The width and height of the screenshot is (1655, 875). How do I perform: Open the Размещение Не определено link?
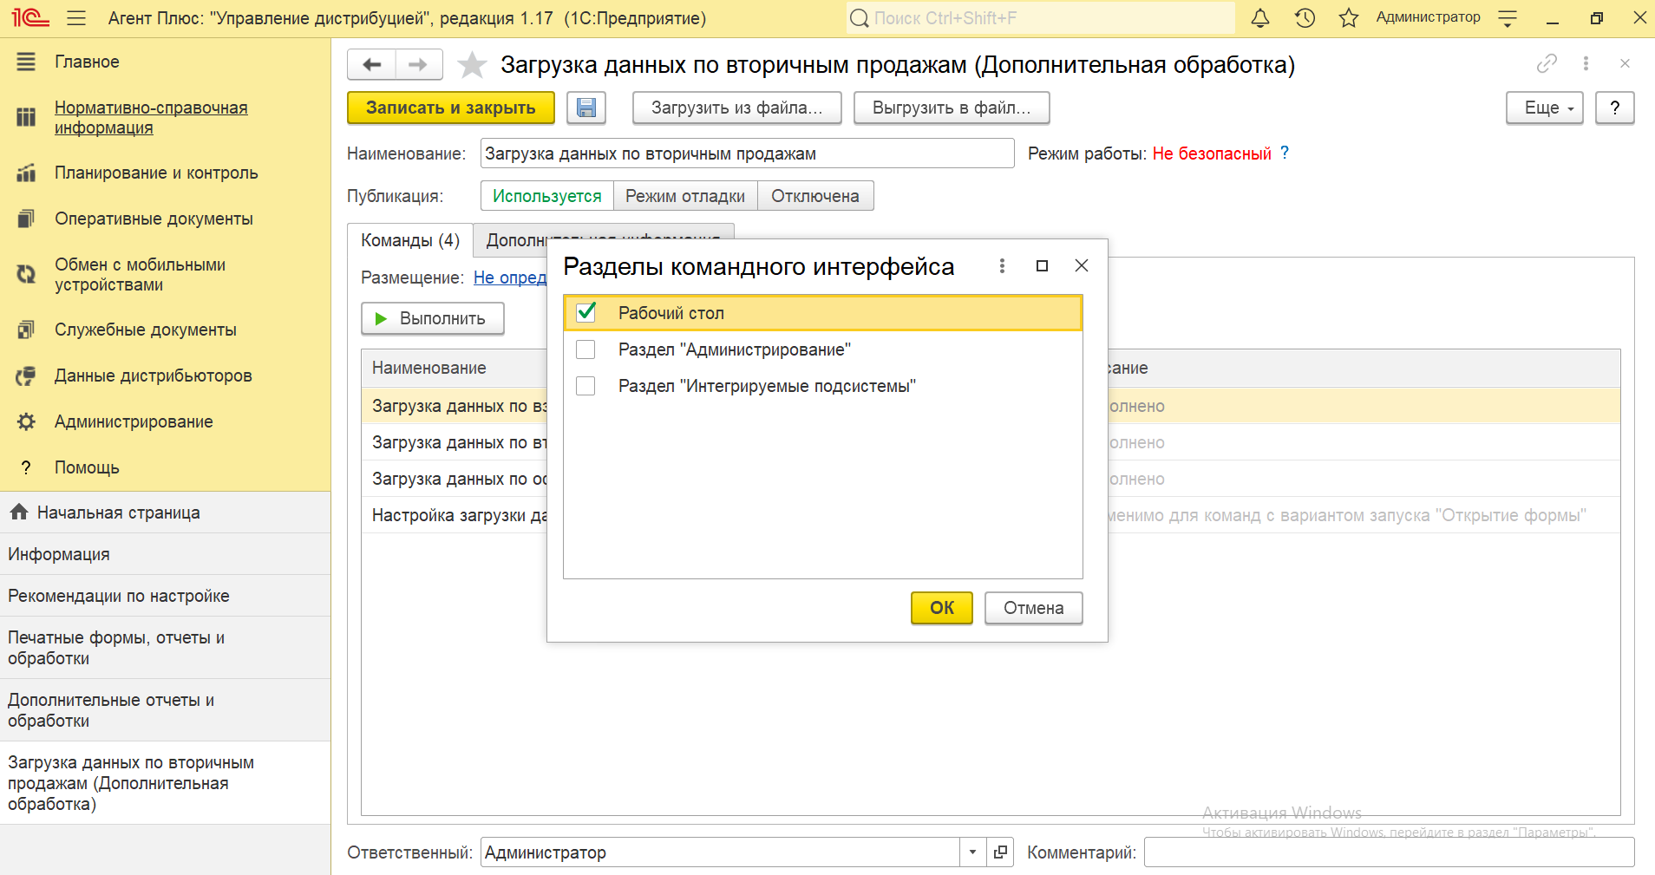pos(510,278)
